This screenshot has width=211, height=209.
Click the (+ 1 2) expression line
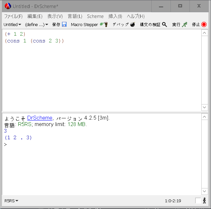pos(15,34)
